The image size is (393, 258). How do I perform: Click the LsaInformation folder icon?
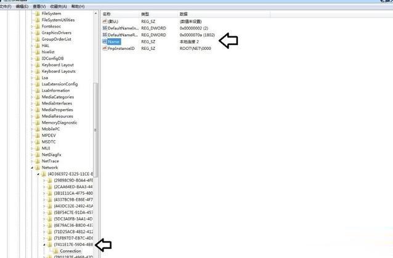[x=38, y=91]
